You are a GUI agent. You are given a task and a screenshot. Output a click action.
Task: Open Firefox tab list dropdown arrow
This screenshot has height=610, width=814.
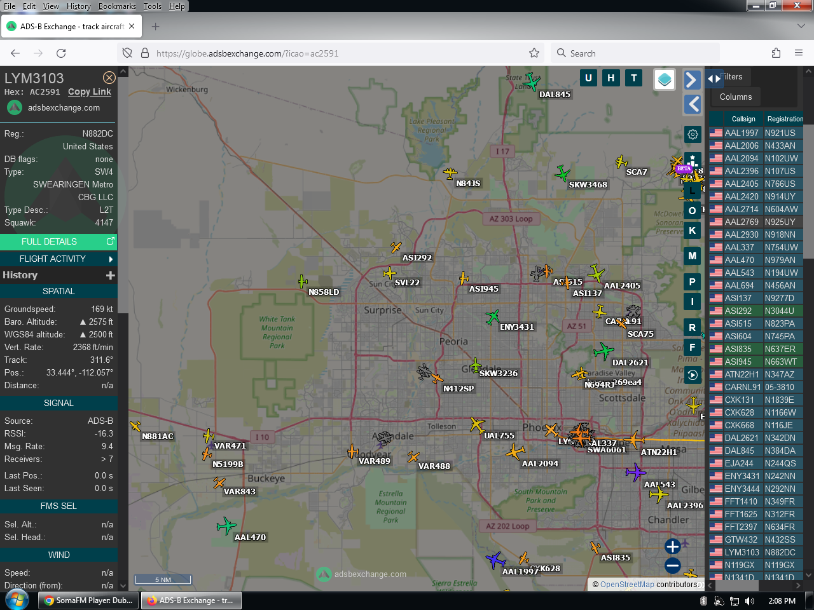(801, 26)
